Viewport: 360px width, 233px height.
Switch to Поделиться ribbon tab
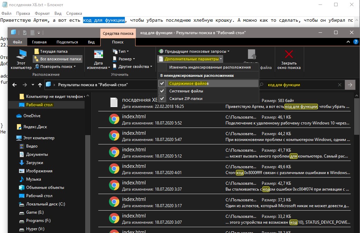point(67,42)
